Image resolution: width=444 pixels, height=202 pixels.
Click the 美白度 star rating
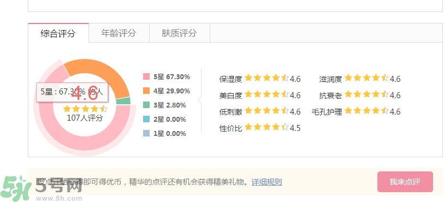(x=267, y=94)
